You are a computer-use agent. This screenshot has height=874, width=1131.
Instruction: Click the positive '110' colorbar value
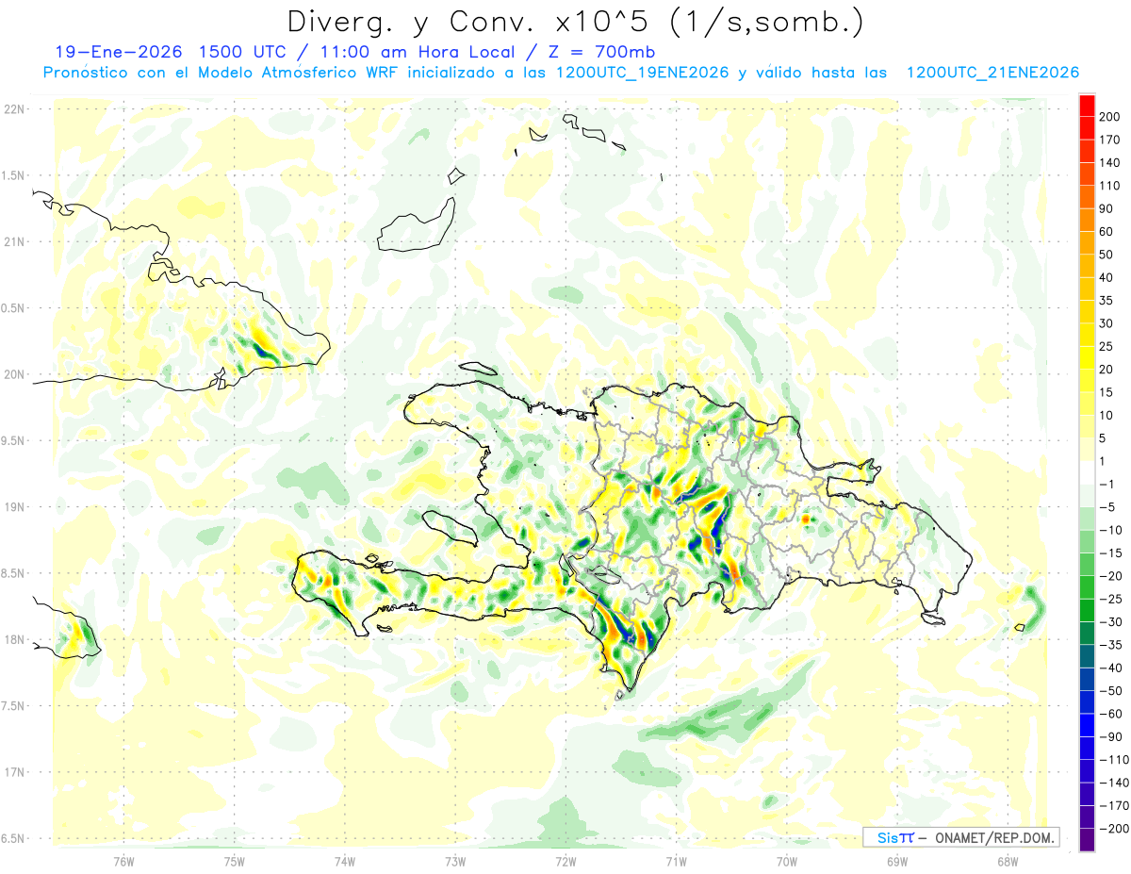[1110, 186]
